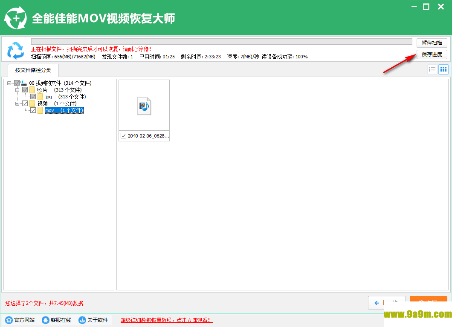Viewport: 452px width, 327px height.
Task: Select the 照片 (313 个文件) row
Action: pyautogui.click(x=59, y=90)
